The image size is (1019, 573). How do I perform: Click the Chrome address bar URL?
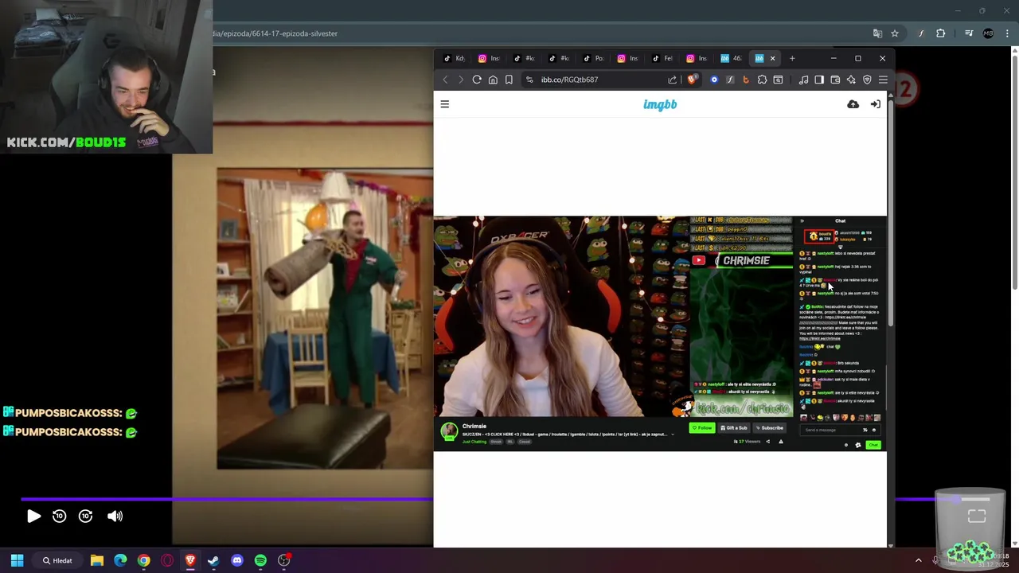click(275, 33)
